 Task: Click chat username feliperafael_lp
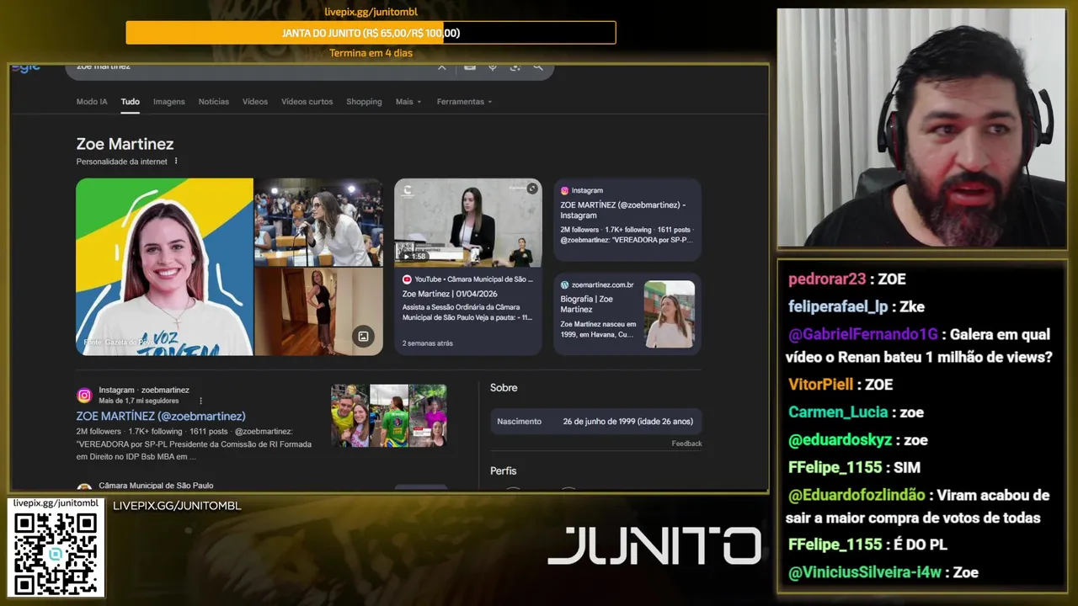click(840, 307)
